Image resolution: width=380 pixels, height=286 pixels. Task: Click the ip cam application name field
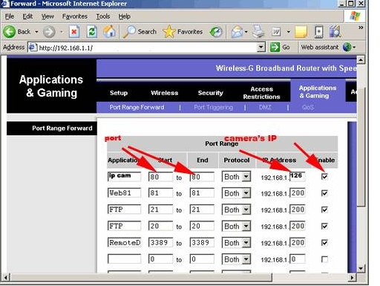(x=124, y=177)
